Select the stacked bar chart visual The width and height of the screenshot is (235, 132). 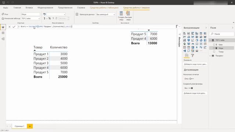click(184, 33)
